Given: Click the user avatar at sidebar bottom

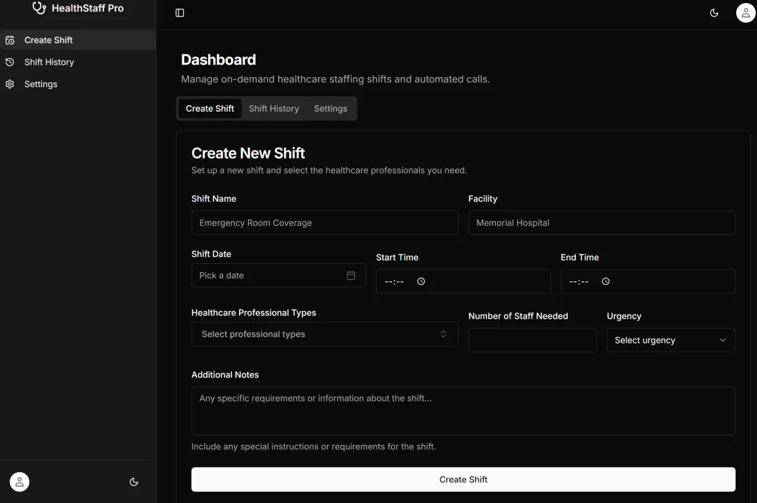Looking at the screenshot, I should point(20,482).
